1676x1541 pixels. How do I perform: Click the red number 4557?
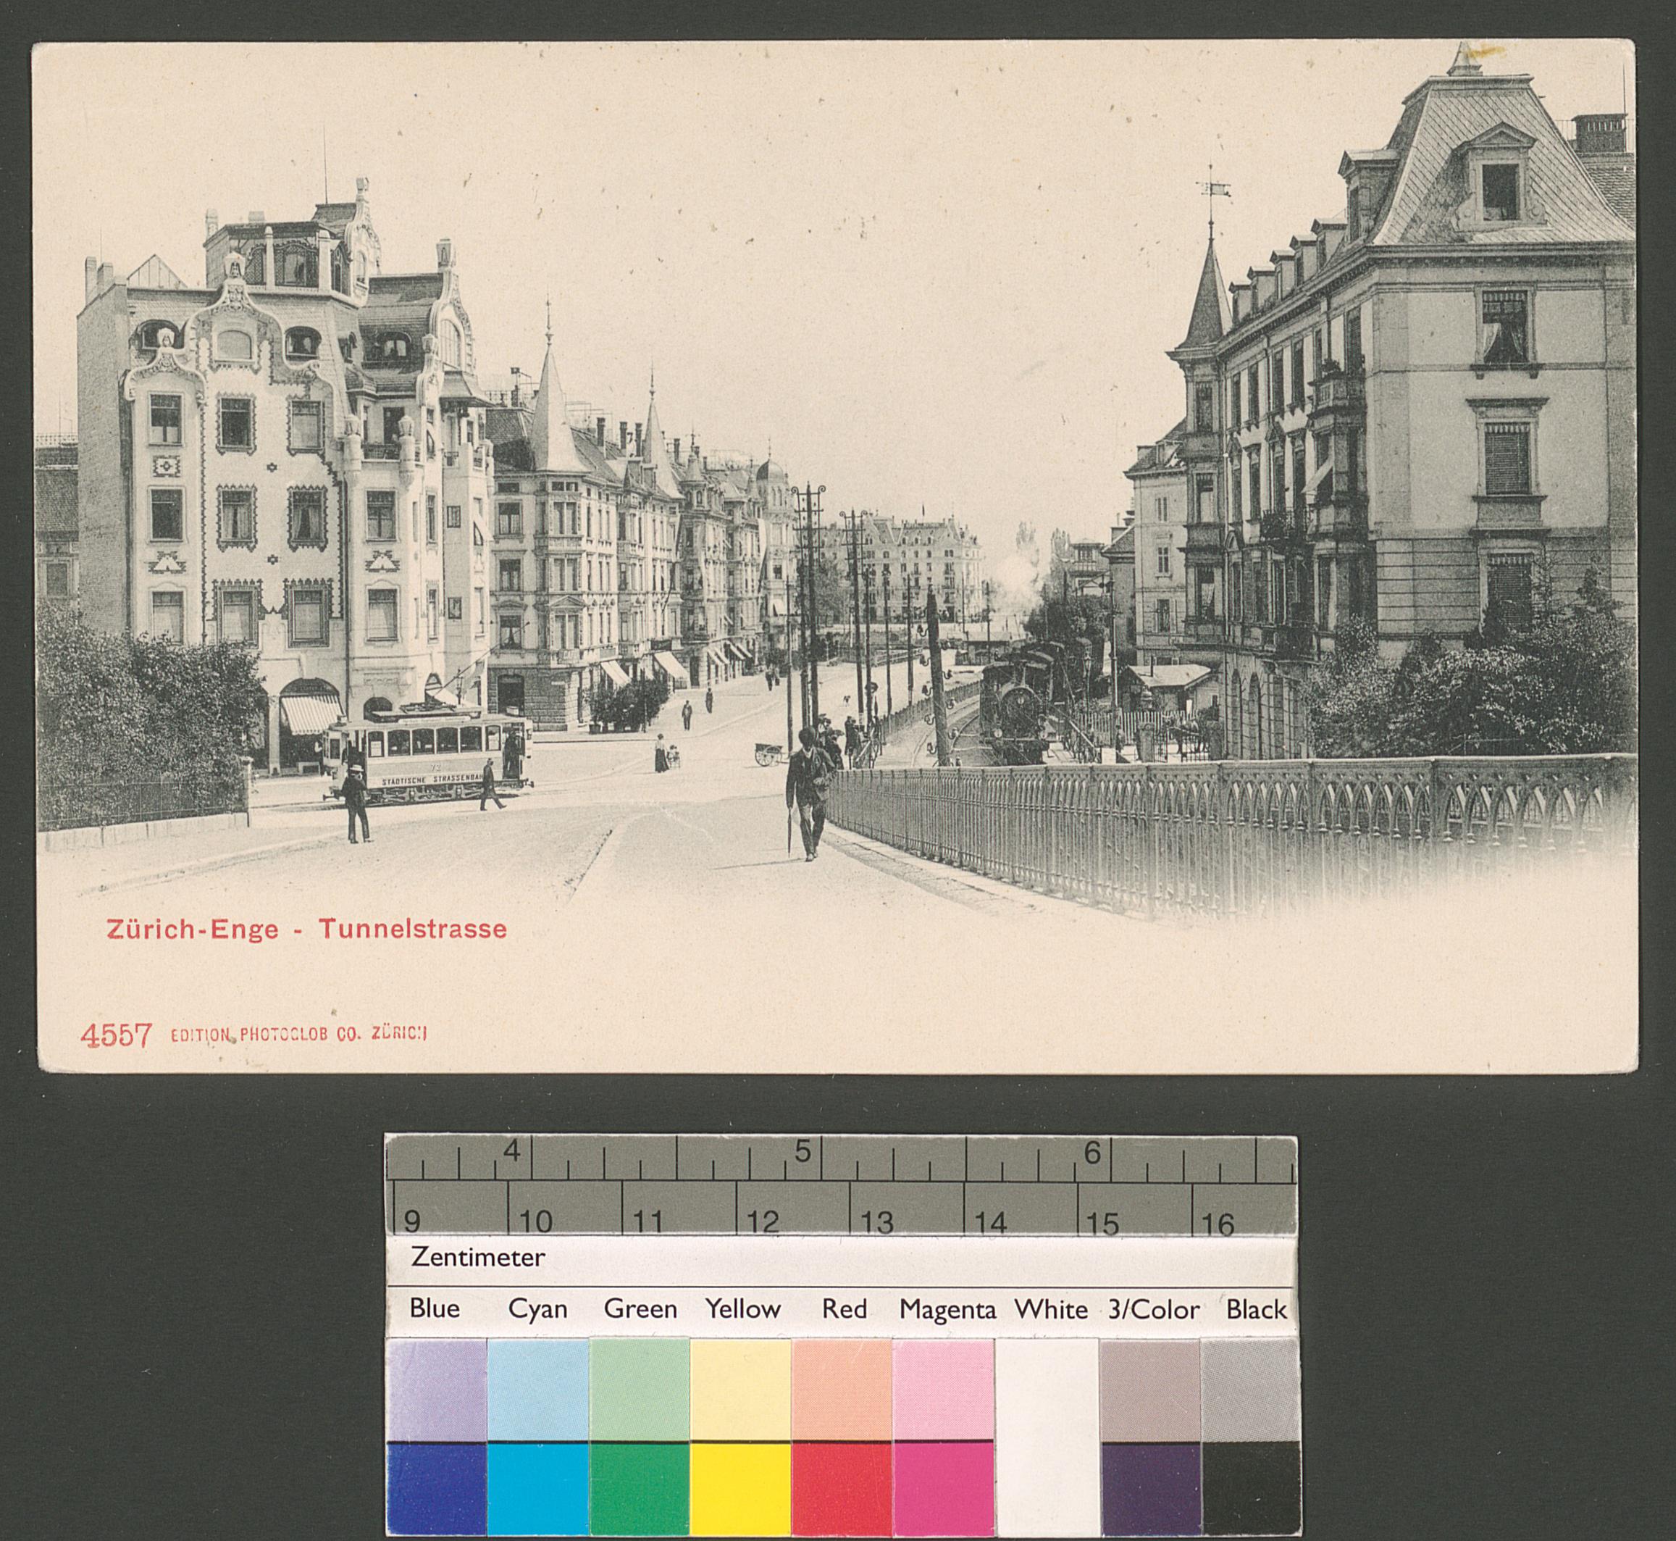pyautogui.click(x=116, y=1036)
